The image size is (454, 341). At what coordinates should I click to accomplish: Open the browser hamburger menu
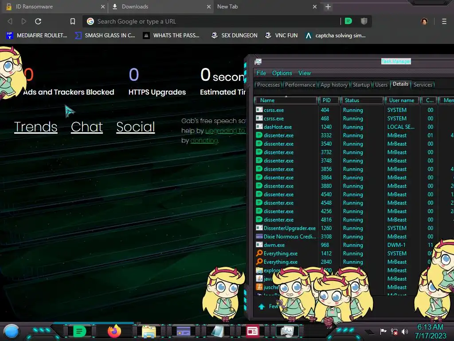(x=444, y=21)
